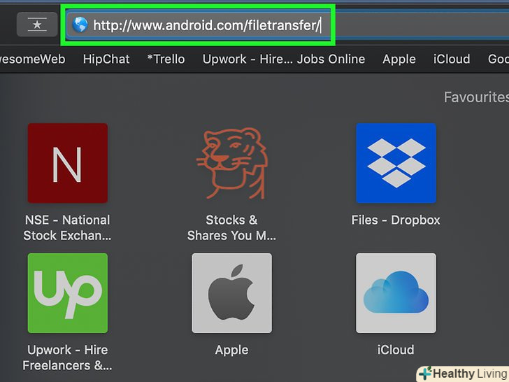Click the URL address field

[x=287, y=24]
